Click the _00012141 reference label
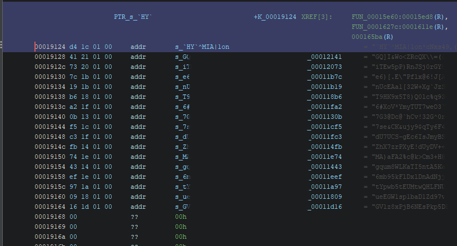Screen dimensions: 457x246 click(x=324, y=57)
